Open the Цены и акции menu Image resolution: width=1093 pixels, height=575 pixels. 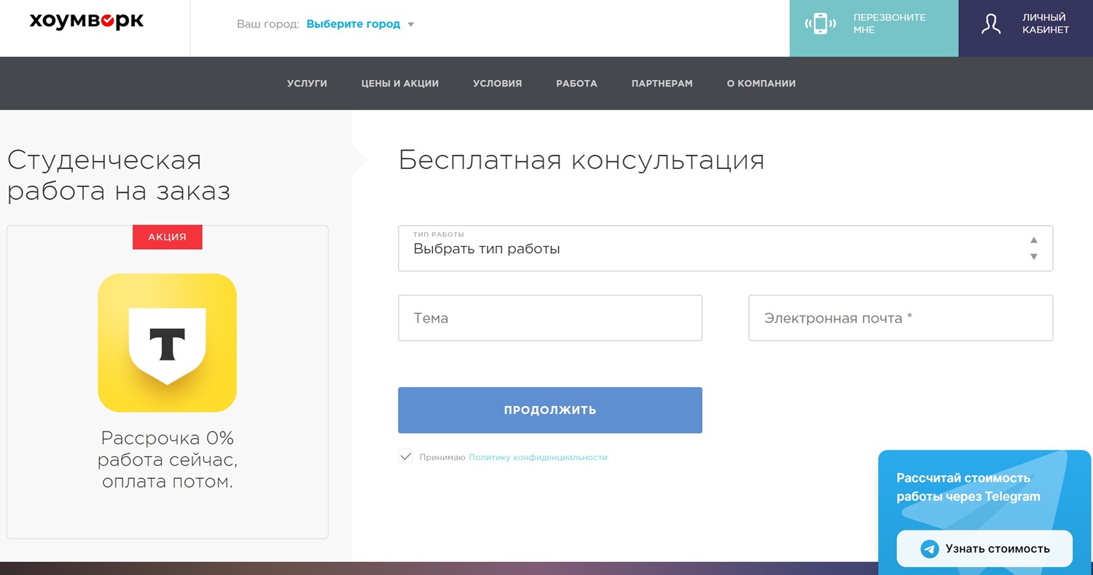[x=400, y=84]
